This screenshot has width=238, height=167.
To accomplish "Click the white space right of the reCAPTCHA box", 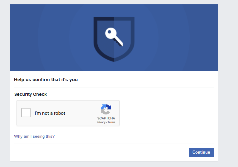I will (165, 113).
